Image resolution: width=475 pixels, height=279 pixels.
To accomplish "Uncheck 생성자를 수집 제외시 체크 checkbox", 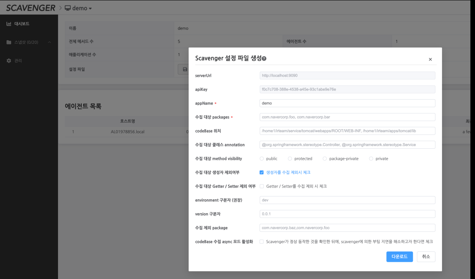I will point(262,172).
